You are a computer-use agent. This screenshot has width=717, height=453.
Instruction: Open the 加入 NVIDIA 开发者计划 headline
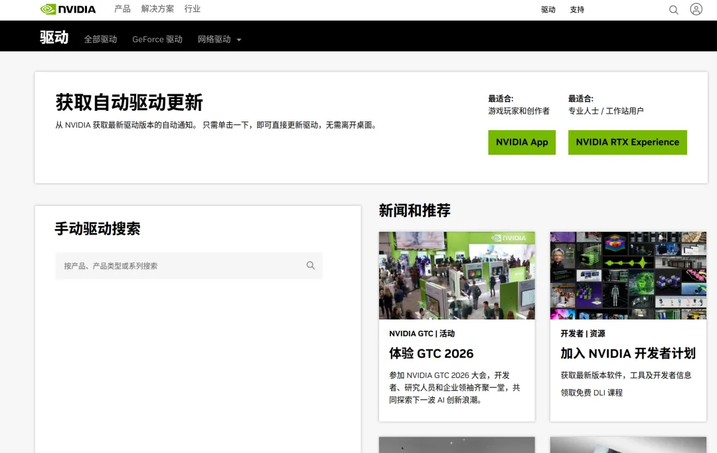628,354
